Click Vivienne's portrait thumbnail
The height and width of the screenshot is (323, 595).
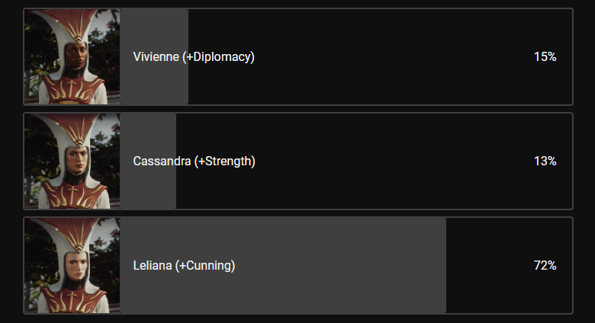(x=72, y=56)
